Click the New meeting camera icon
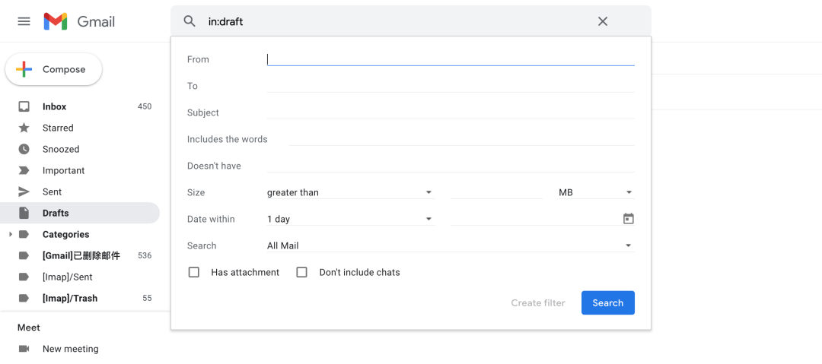 coord(24,349)
